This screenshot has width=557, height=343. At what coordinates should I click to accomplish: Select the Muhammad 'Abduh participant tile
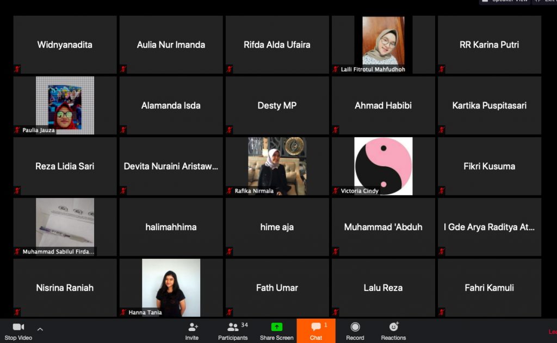click(383, 227)
